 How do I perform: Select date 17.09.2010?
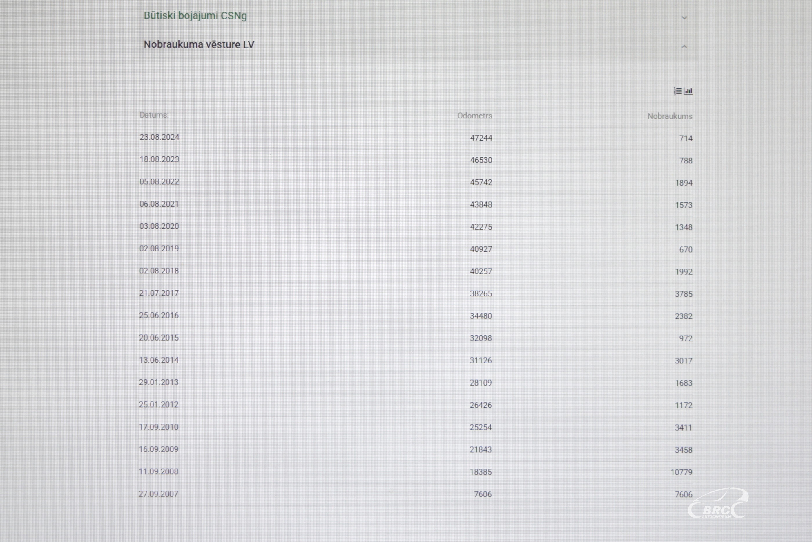coord(158,426)
